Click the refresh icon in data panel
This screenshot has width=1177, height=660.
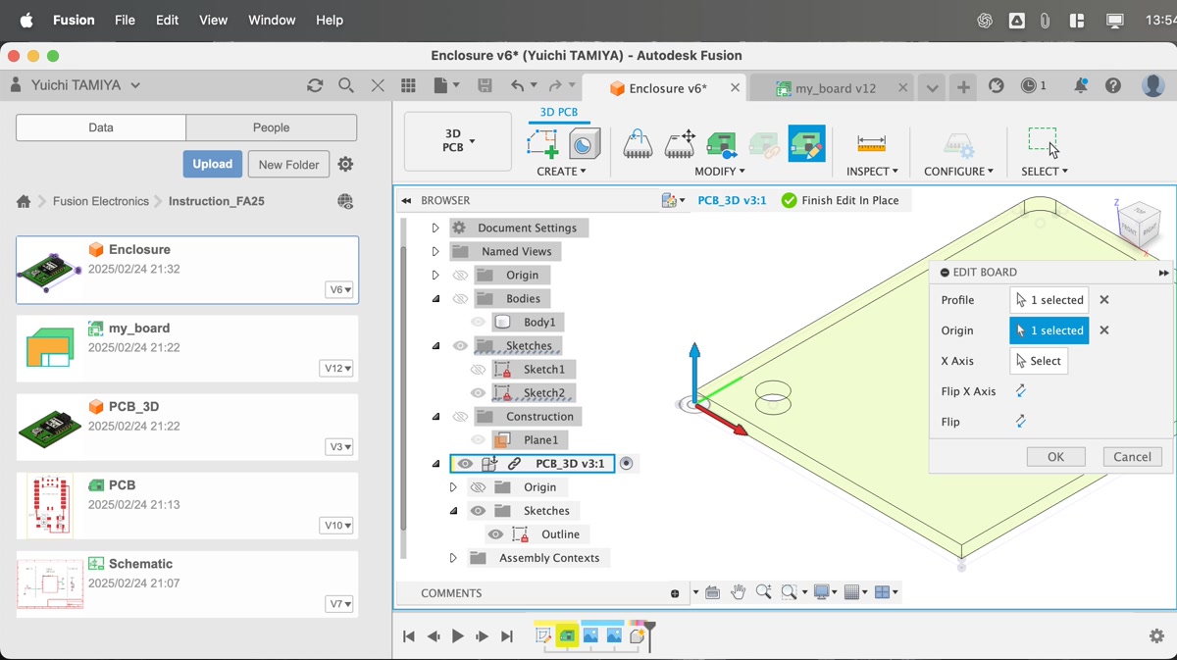(315, 85)
